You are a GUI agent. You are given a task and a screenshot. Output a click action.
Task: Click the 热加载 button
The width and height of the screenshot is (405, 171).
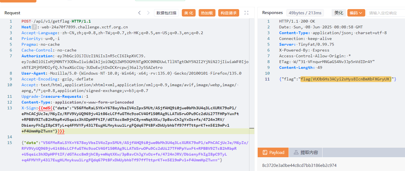(207, 13)
